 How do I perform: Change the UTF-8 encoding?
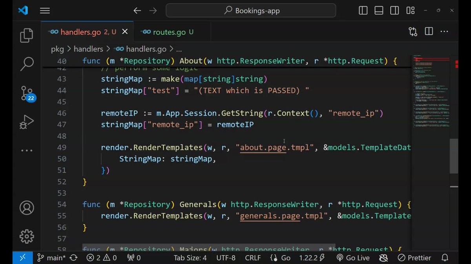click(x=226, y=258)
